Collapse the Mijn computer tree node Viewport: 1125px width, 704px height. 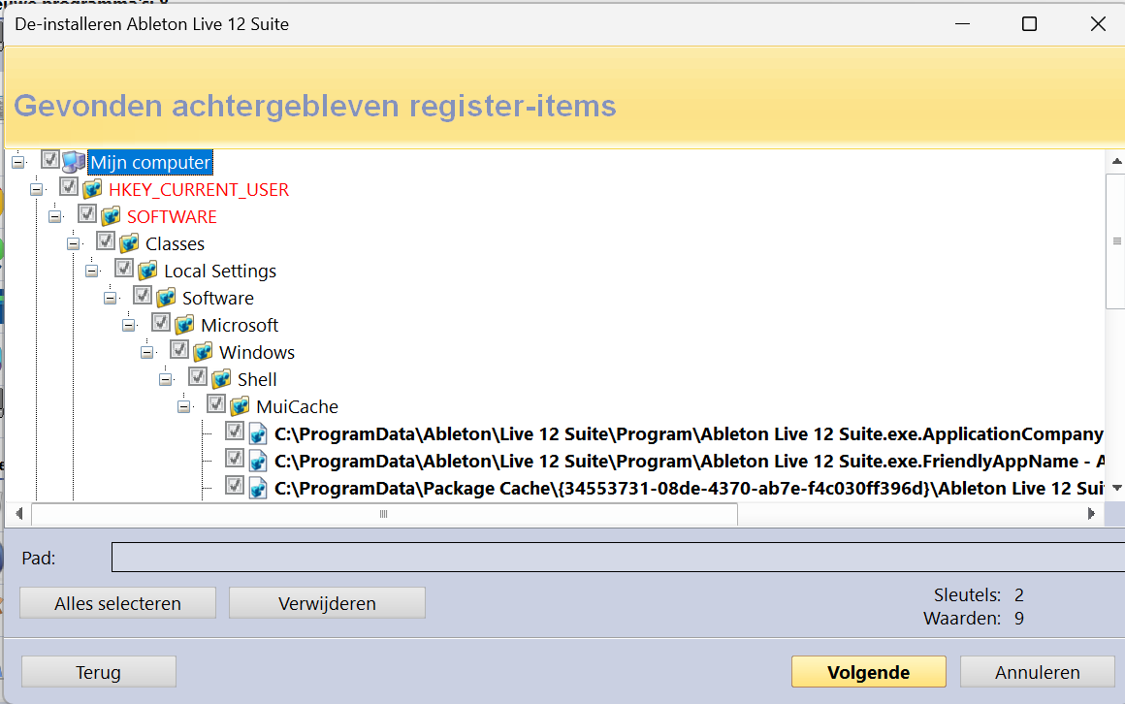[x=17, y=162]
